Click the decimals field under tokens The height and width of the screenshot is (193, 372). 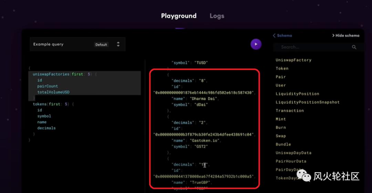(x=46, y=128)
